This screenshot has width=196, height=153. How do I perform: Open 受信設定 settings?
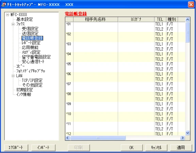pos(30,29)
